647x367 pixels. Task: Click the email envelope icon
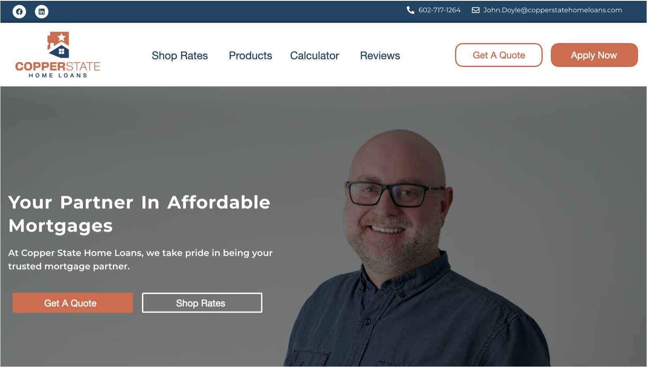pos(476,10)
